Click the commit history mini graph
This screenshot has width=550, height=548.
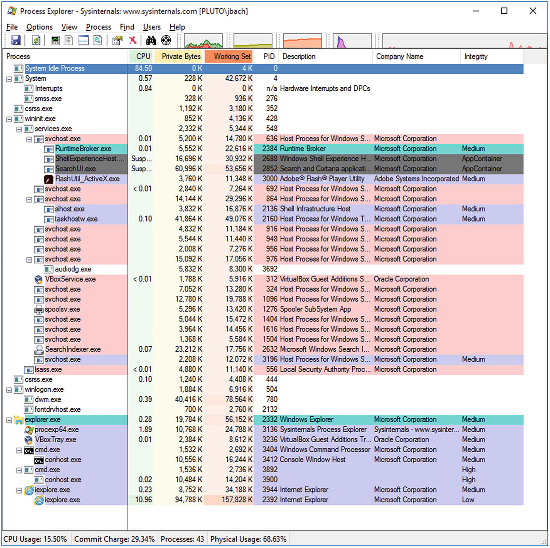point(253,41)
